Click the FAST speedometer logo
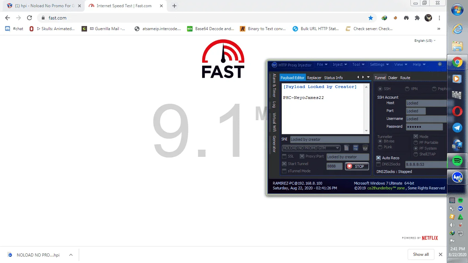The image size is (468, 263). click(x=223, y=59)
